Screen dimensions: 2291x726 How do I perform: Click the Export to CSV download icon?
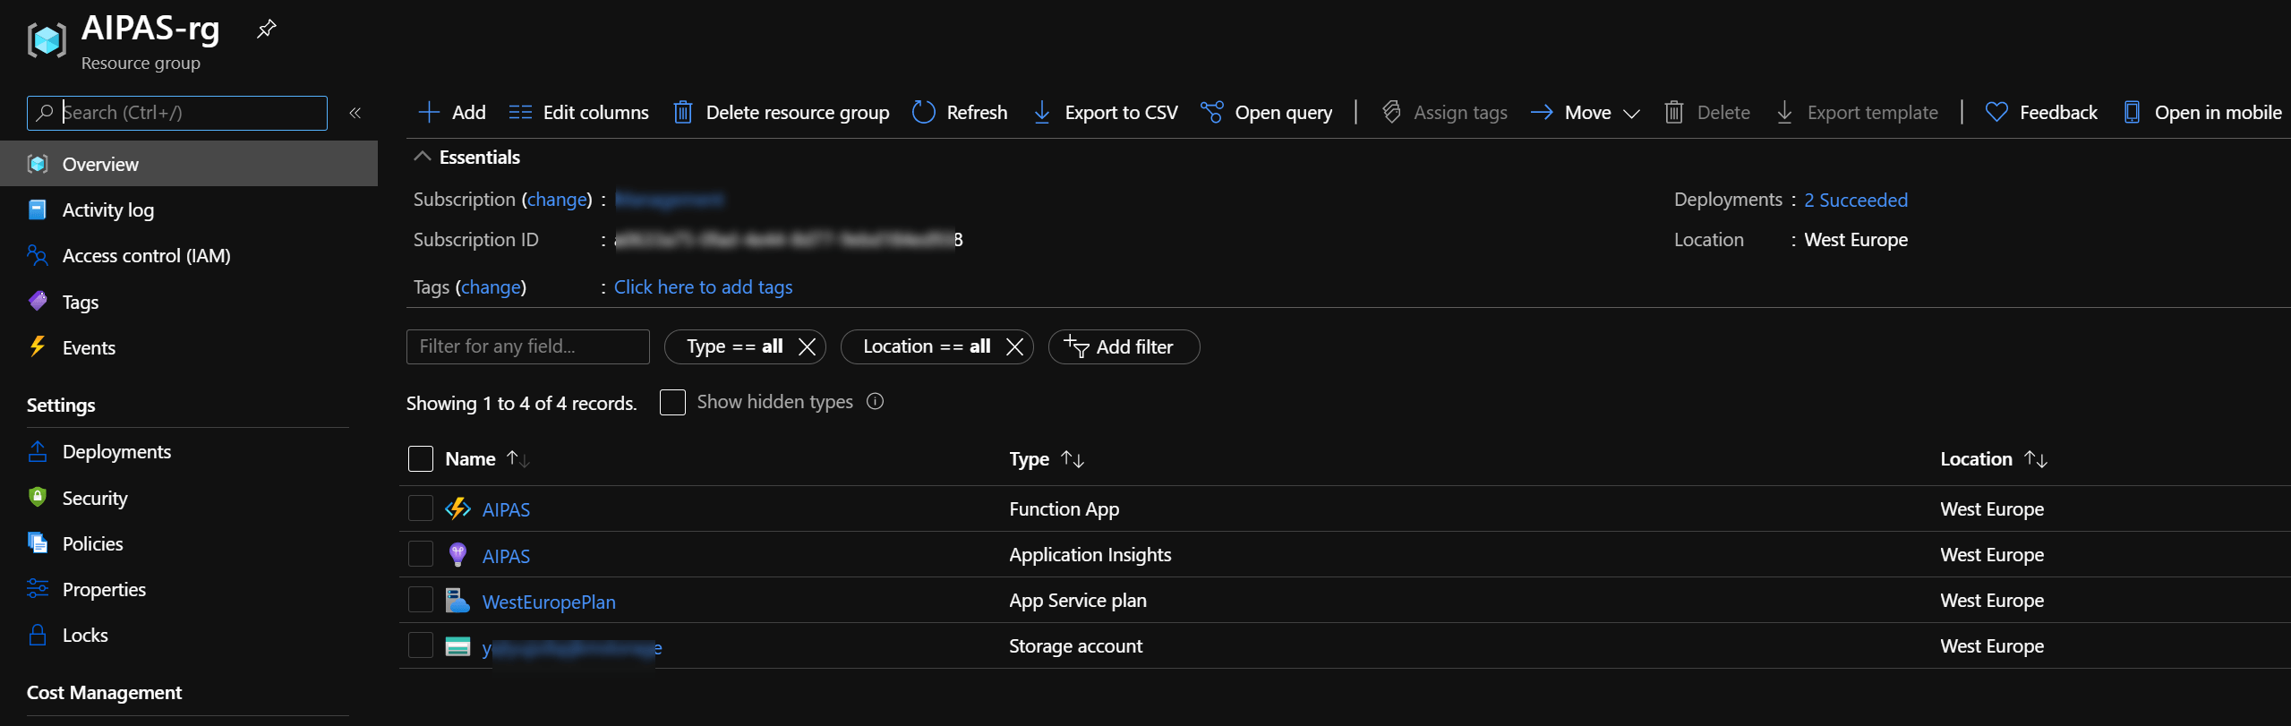tap(1042, 113)
